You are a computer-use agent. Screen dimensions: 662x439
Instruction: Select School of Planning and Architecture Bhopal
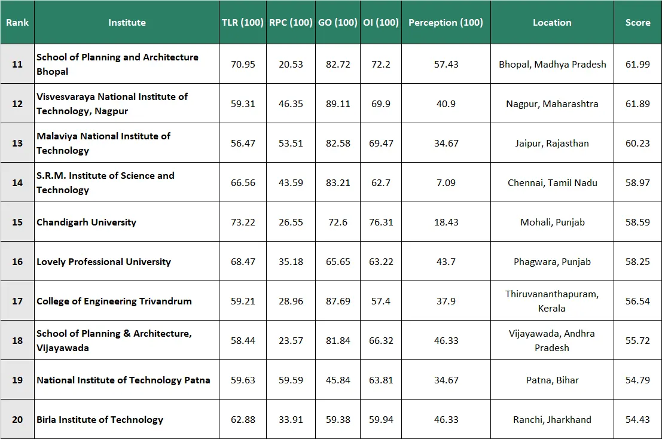(x=117, y=64)
